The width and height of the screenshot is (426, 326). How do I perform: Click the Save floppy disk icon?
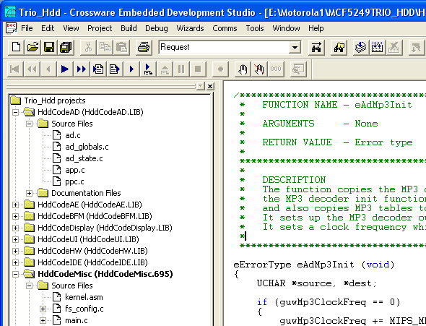point(49,47)
